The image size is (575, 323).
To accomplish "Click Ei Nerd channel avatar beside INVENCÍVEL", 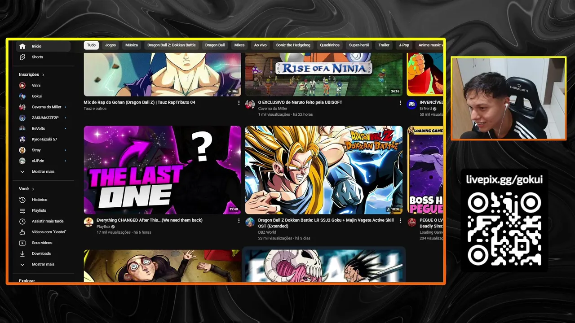I will coord(411,104).
